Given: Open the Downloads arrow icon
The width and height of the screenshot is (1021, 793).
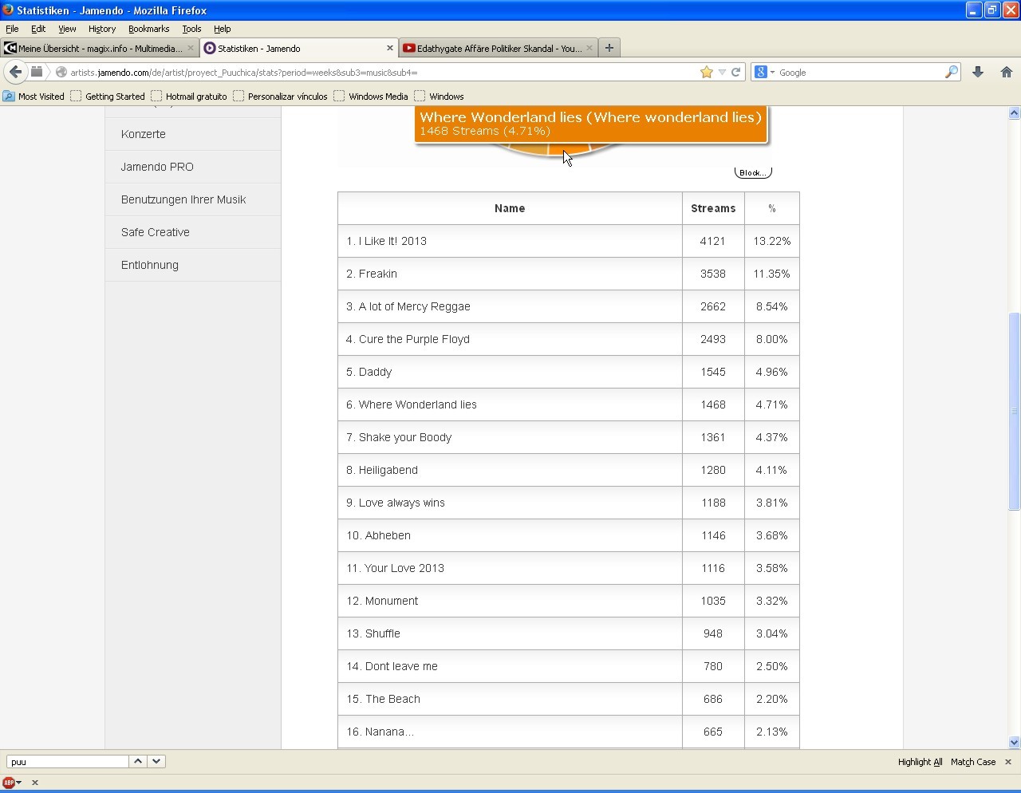Looking at the screenshot, I should click(978, 72).
